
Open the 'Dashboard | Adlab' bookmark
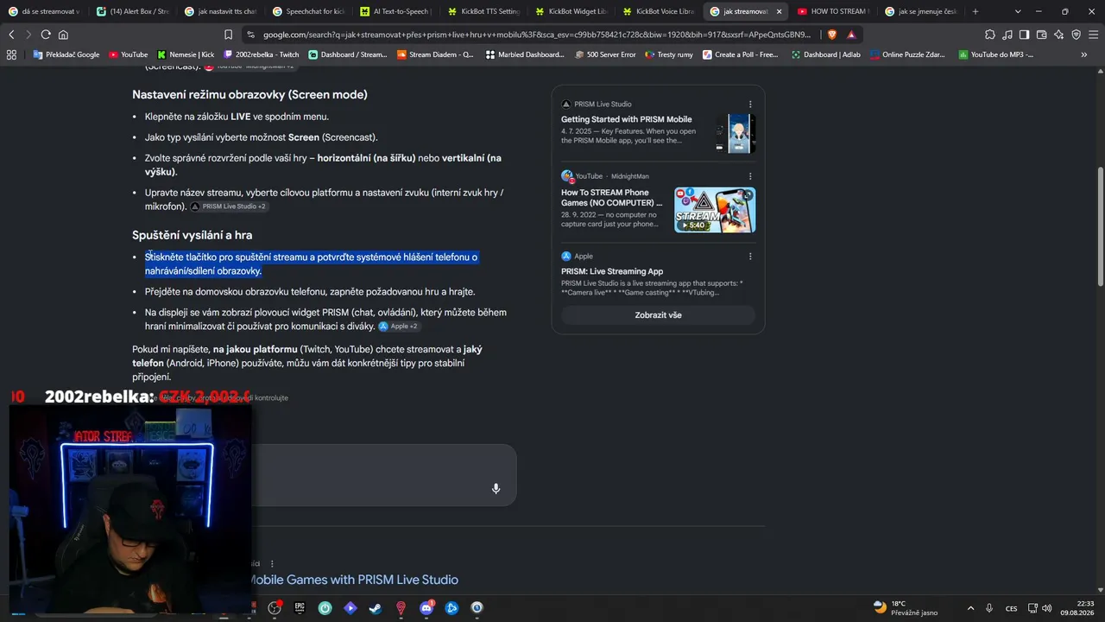[826, 54]
